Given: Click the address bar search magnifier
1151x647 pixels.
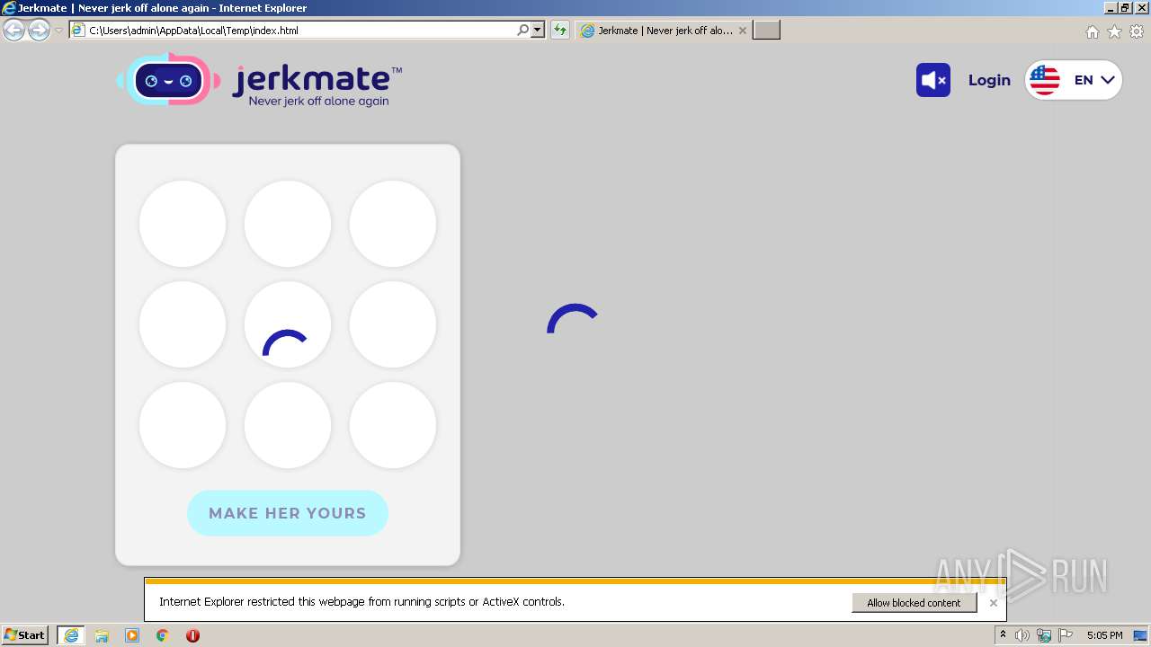Looking at the screenshot, I should [523, 30].
